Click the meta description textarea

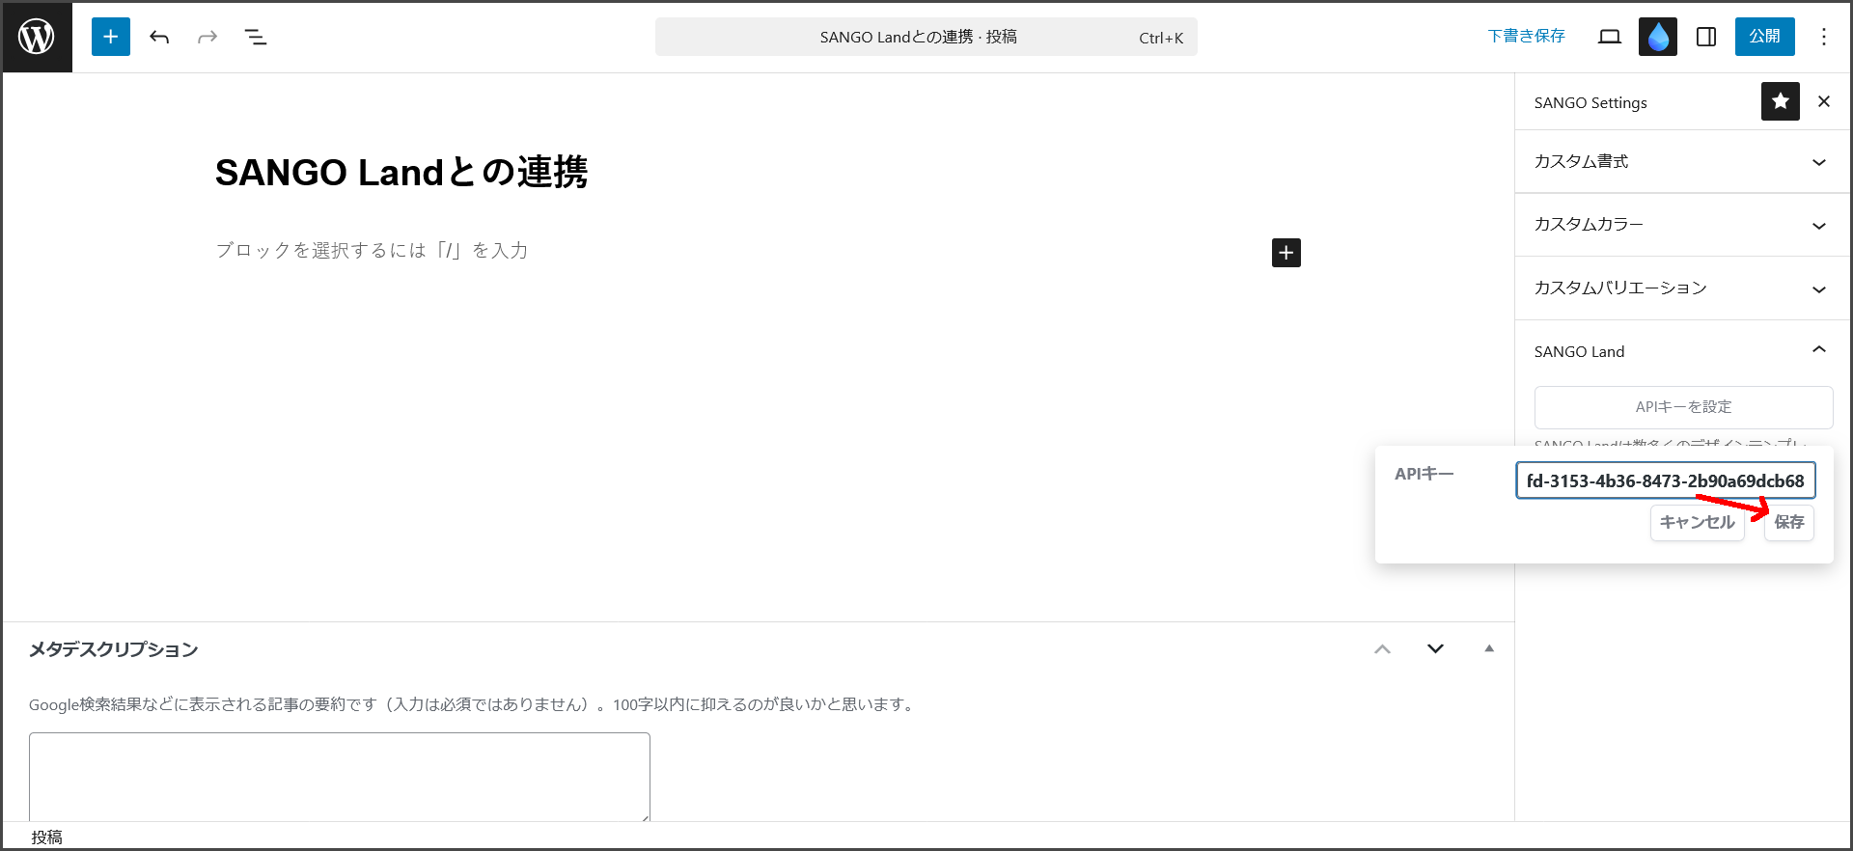pos(340,778)
